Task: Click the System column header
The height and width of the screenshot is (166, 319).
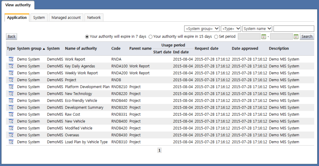Action: point(53,49)
